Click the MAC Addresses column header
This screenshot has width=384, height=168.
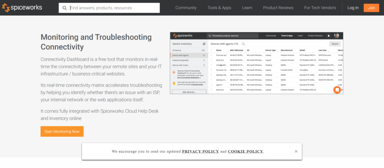(x=237, y=50)
